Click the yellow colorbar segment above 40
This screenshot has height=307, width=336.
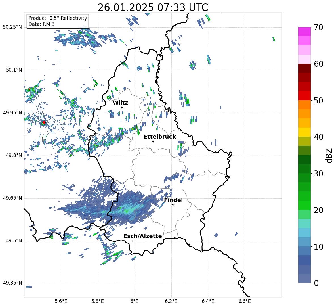pos(304,132)
